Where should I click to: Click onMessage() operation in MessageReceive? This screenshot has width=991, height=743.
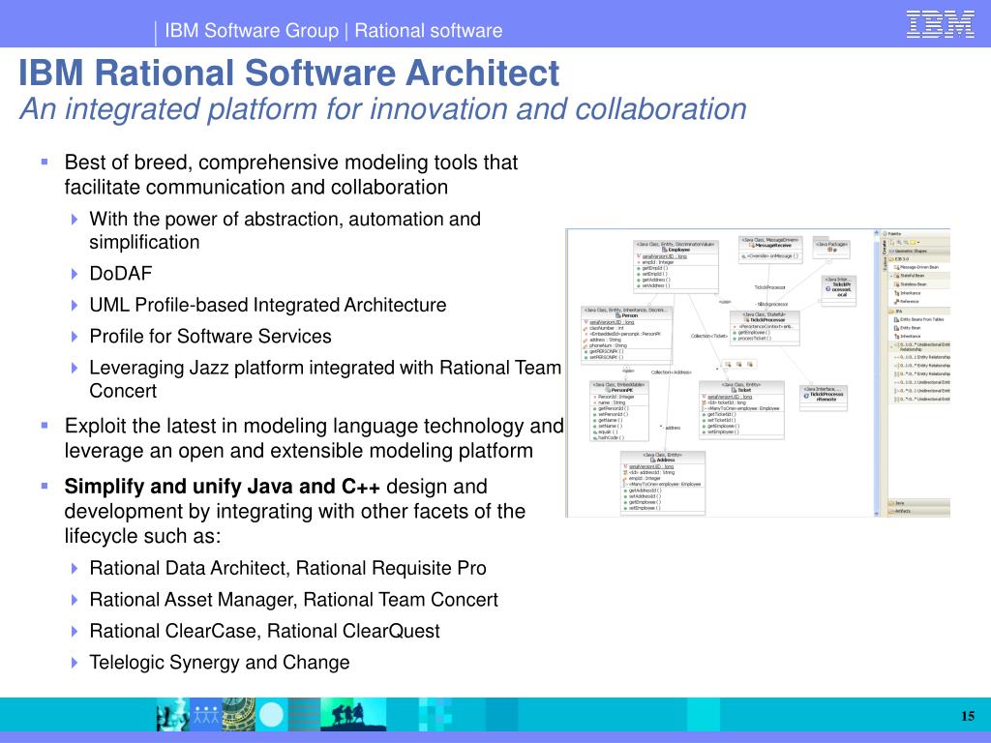coord(770,255)
